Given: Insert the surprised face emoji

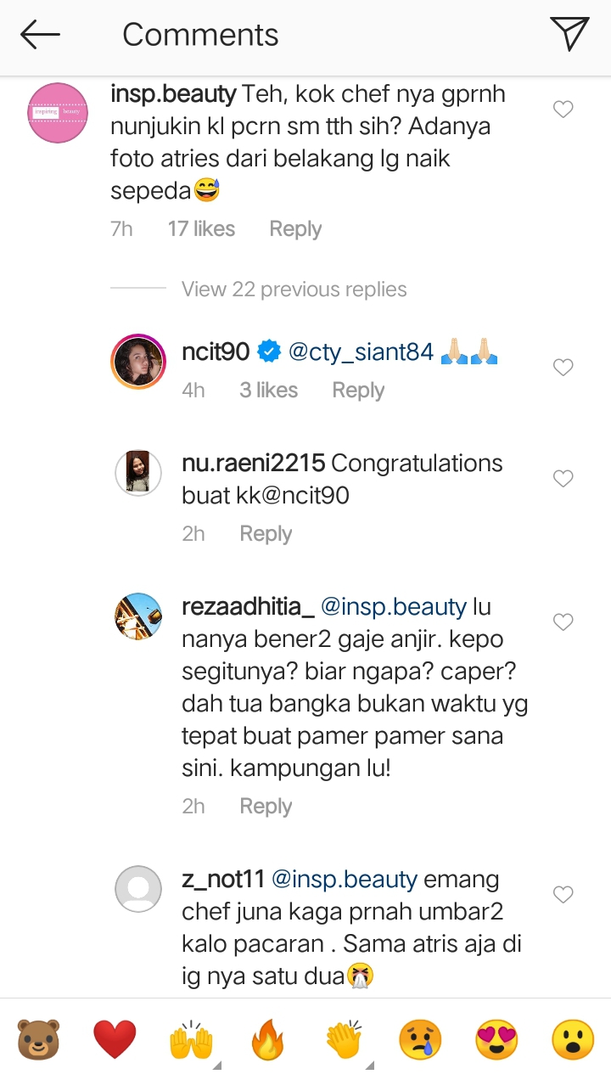Looking at the screenshot, I should pyautogui.click(x=572, y=1039).
